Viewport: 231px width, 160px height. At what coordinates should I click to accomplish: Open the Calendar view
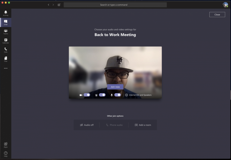click(6, 41)
